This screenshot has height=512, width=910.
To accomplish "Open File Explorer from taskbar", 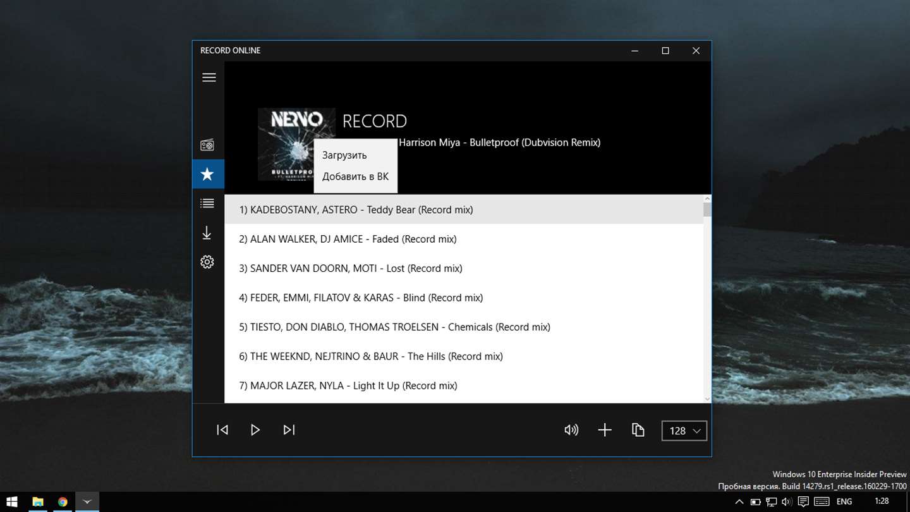I will tap(38, 502).
